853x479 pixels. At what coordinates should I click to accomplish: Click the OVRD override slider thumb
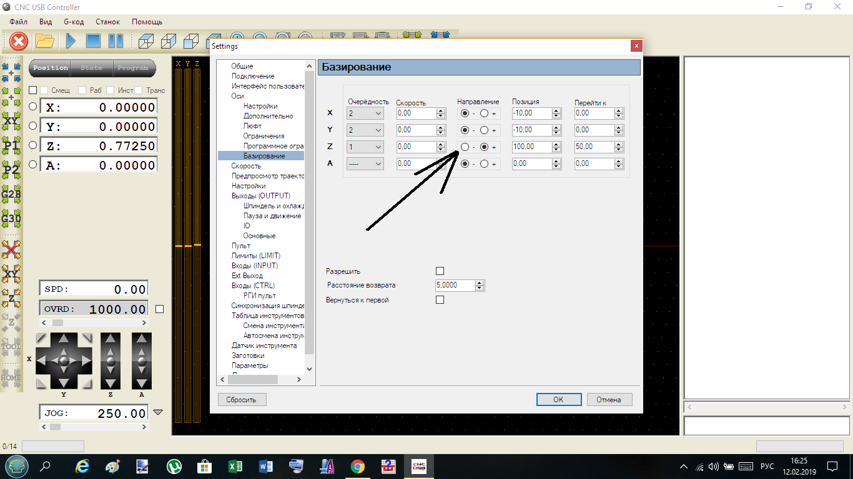pyautogui.click(x=57, y=323)
